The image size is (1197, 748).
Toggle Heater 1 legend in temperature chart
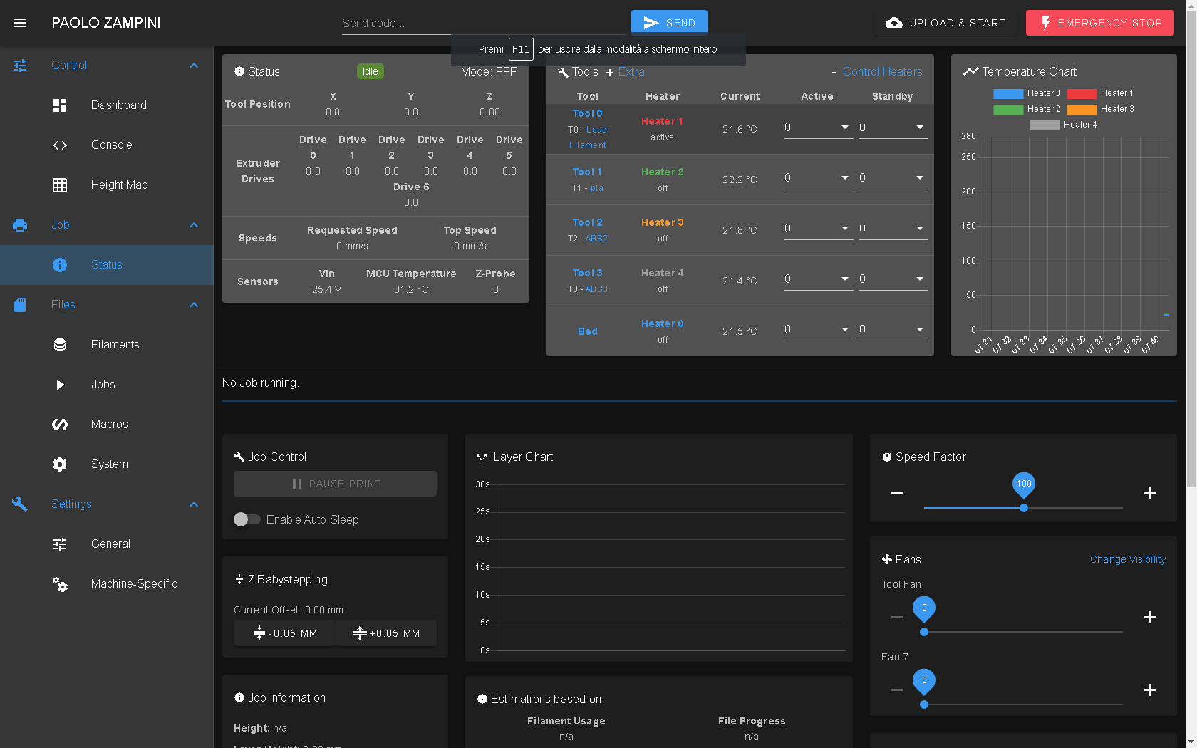point(1100,93)
